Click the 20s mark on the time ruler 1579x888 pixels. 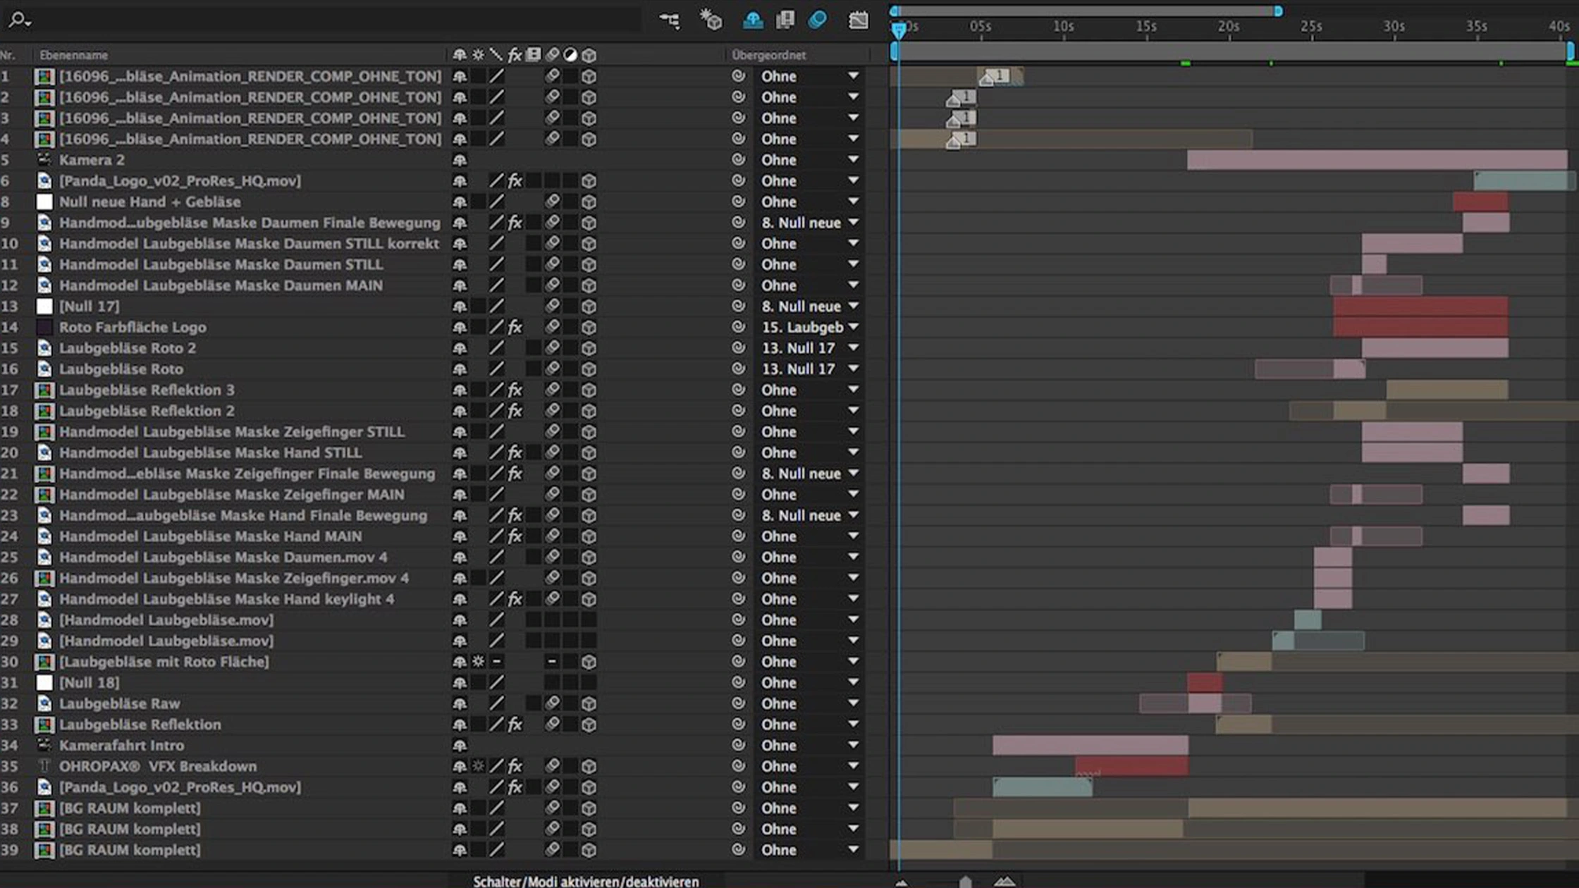[1229, 27]
